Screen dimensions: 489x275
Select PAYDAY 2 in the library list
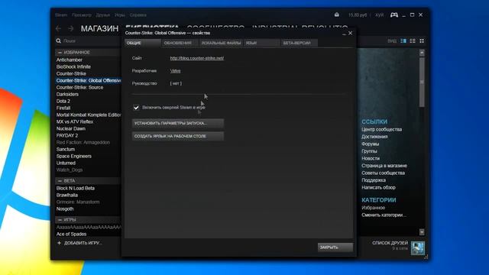click(67, 135)
